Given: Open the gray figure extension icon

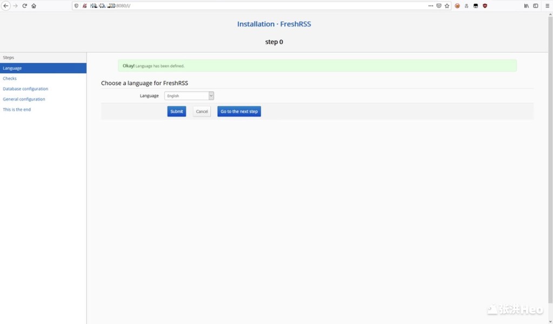Looking at the screenshot, I should coord(467,5).
